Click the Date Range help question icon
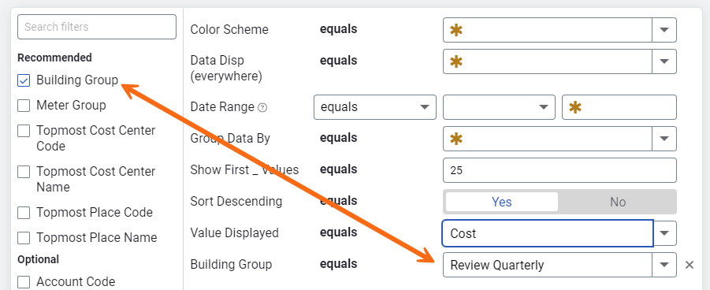710x290 pixels. (262, 108)
